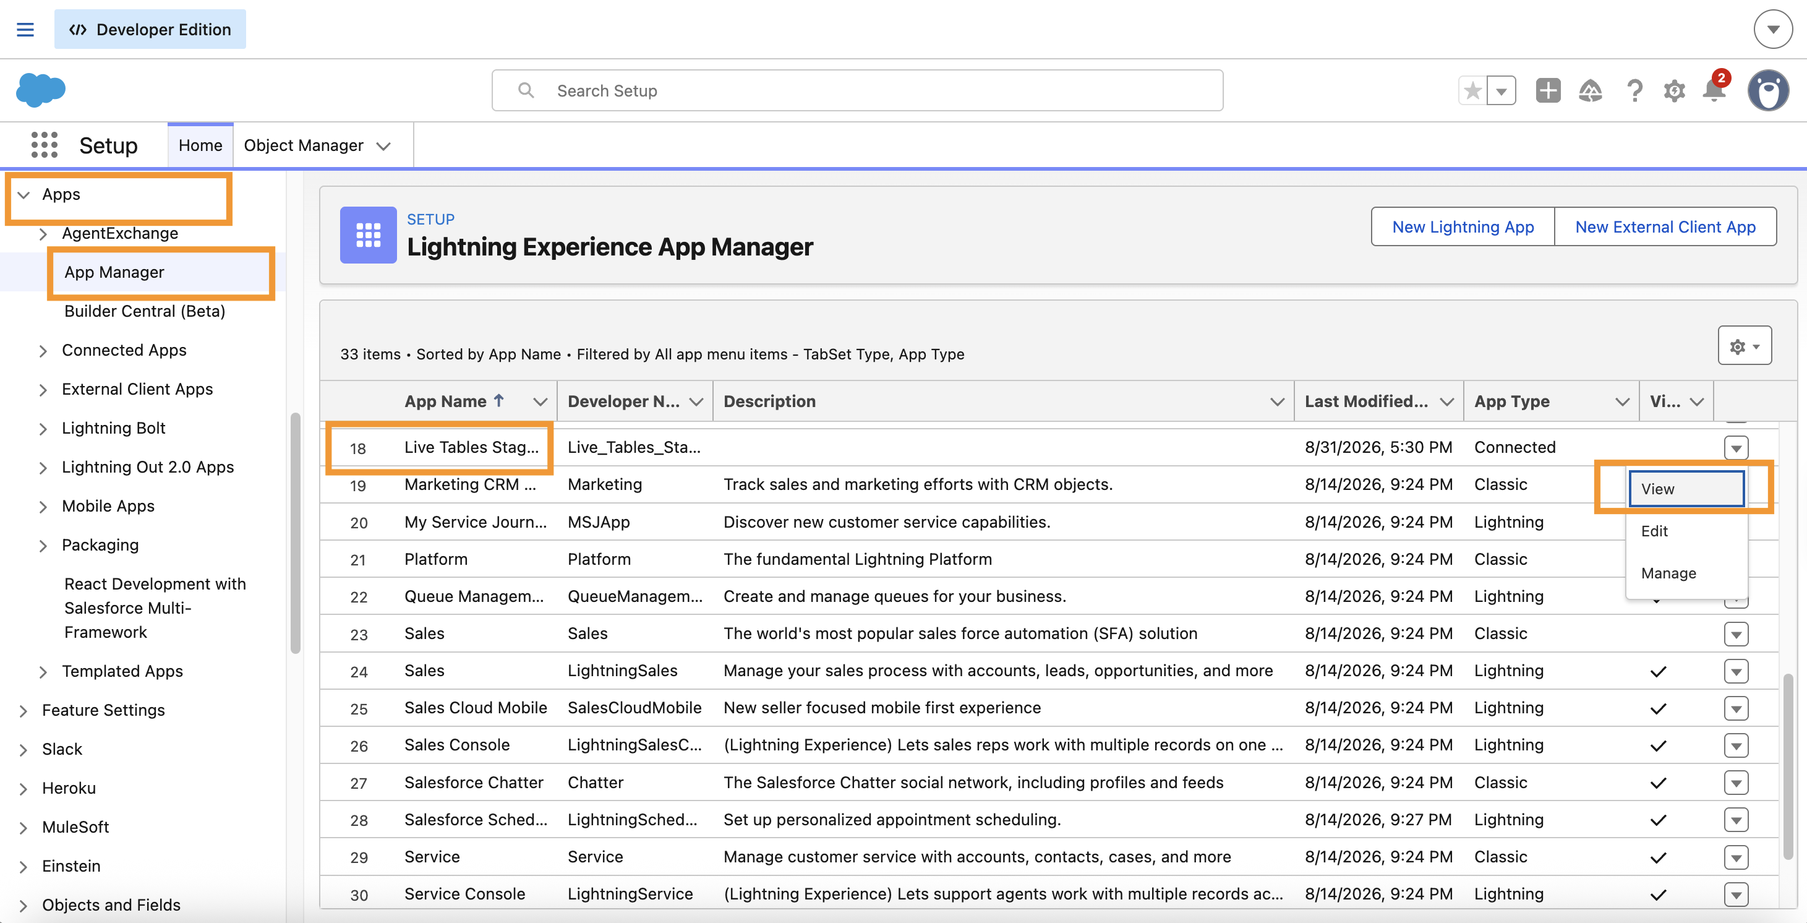Click into the Search Setup field
This screenshot has width=1807, height=923.
[x=857, y=90]
